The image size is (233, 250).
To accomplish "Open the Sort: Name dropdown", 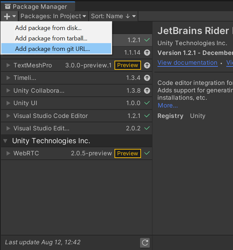I will coord(113,16).
